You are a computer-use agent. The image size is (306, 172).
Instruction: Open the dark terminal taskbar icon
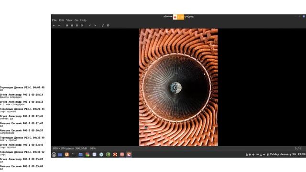coord(74,155)
